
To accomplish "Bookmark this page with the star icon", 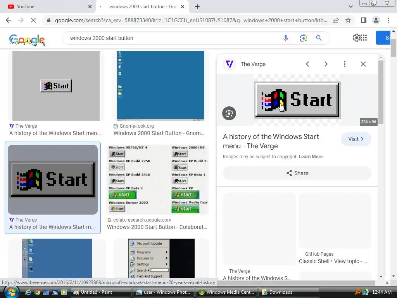I will (348, 20).
